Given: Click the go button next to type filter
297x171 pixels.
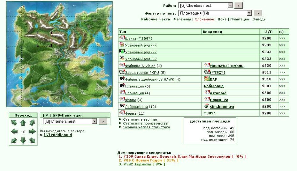Looking at the screenshot, I should (x=258, y=13).
